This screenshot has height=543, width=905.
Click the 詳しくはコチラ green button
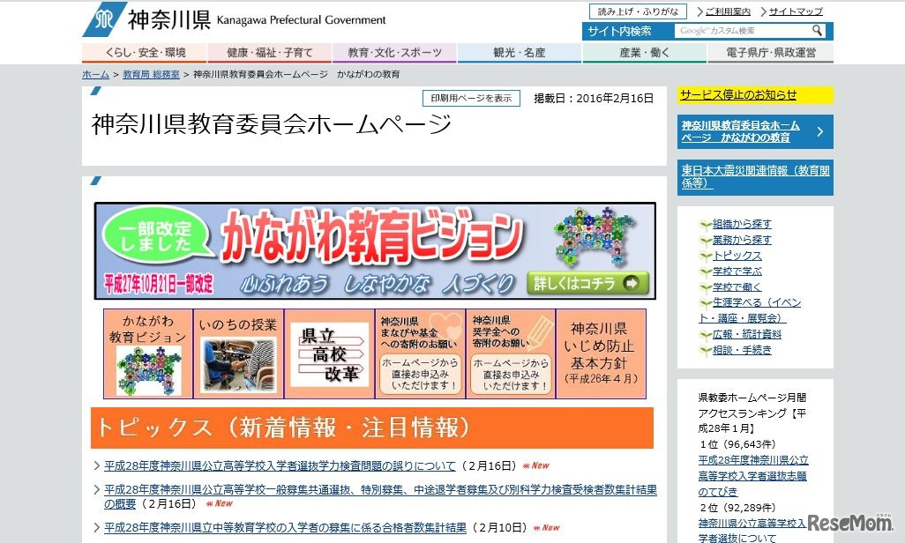point(587,283)
